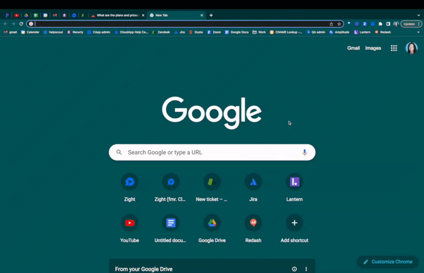Show more bookmarks overflow chevron
The width and height of the screenshot is (424, 273).
[418, 32]
